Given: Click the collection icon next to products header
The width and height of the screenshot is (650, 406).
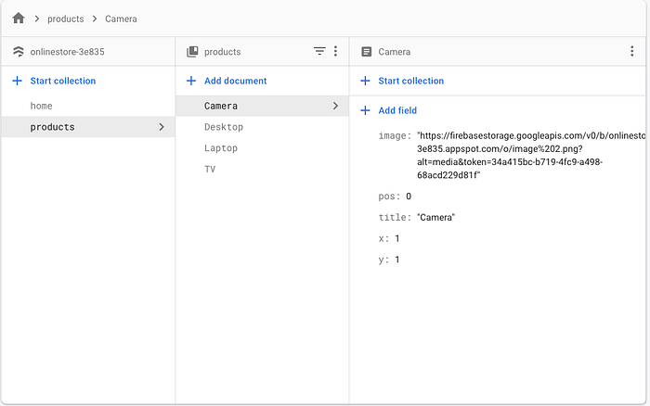Looking at the screenshot, I should 192,52.
